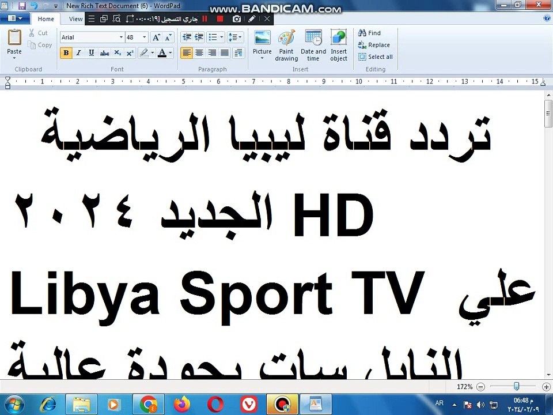Take Bandicam screenshot with camera icon
The height and width of the screenshot is (415, 553).
click(x=237, y=18)
